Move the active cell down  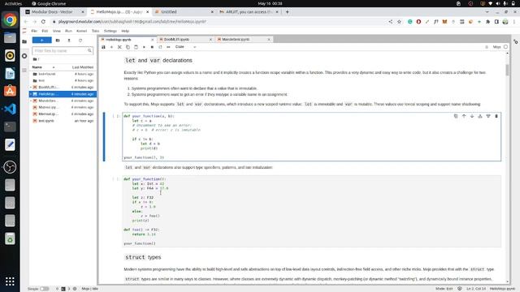(x=472, y=116)
